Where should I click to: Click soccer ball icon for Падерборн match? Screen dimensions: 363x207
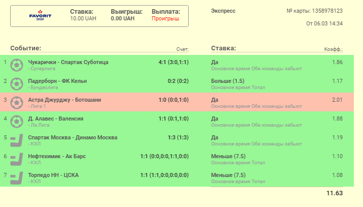pyautogui.click(x=17, y=84)
